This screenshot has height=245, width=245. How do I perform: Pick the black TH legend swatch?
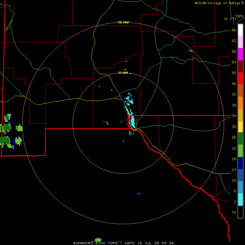[240, 212]
